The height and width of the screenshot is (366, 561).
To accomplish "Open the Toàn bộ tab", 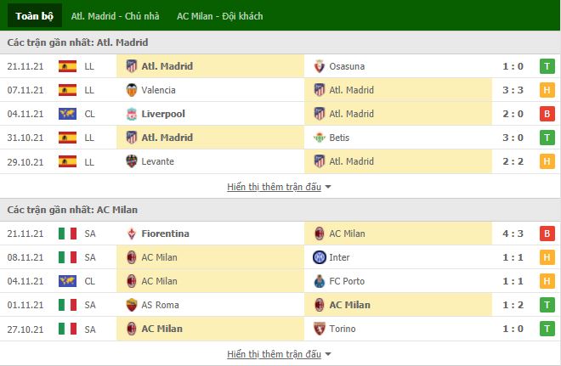I will [35, 16].
